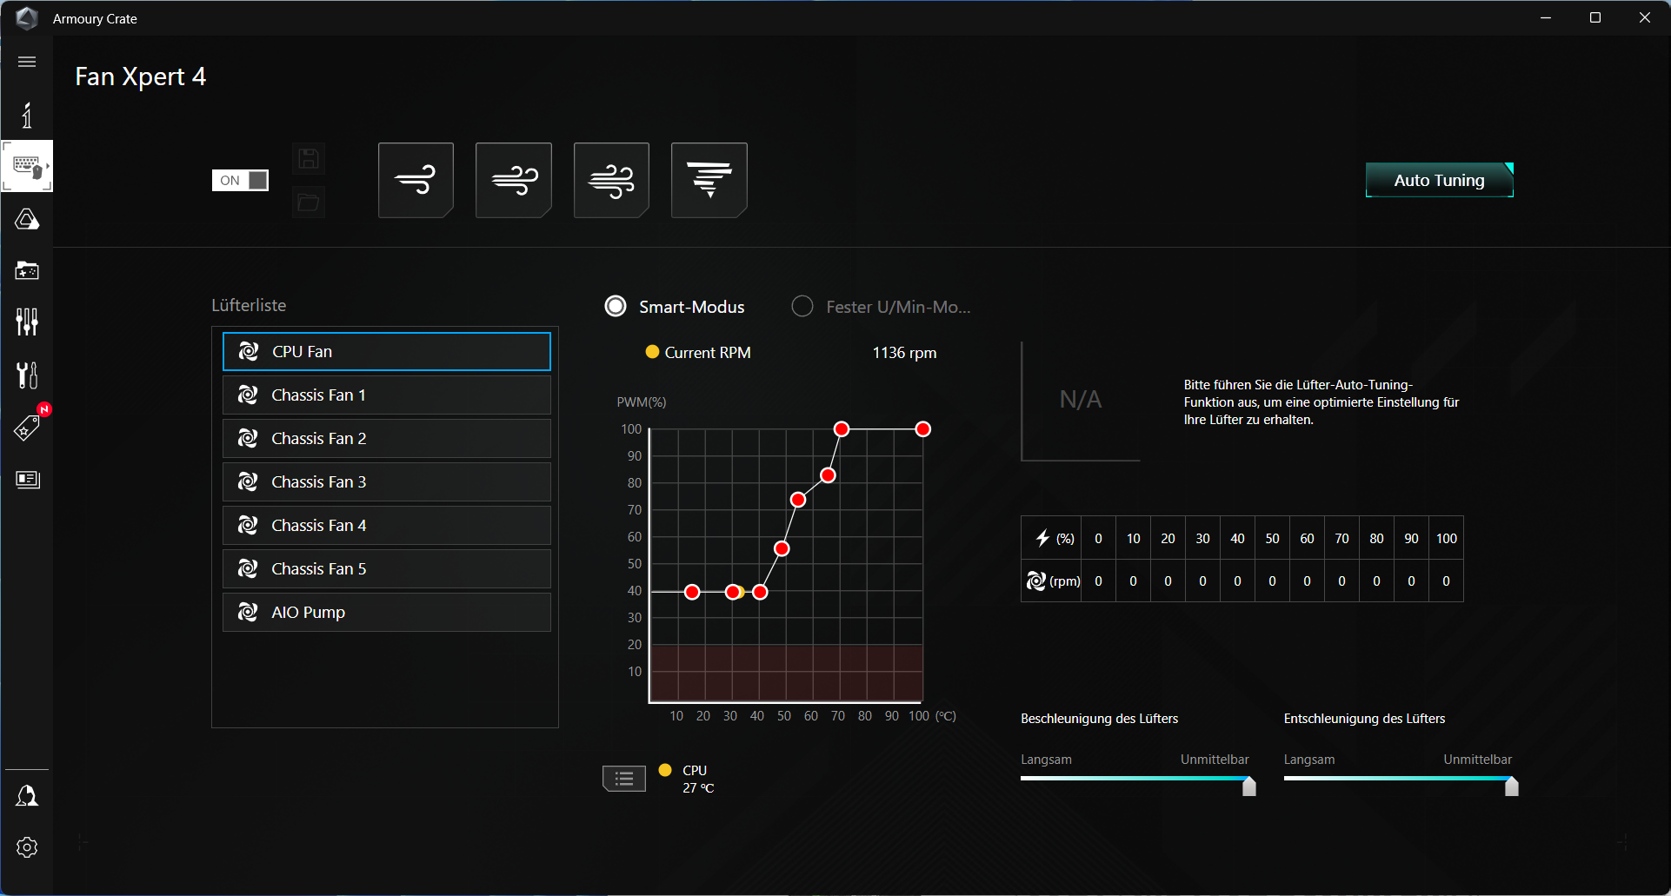Select the Silent fan profile icon

[416, 180]
